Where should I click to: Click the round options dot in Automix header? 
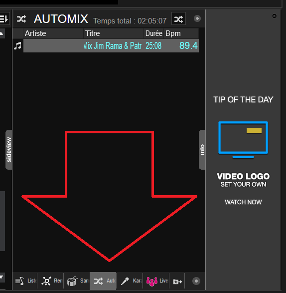pos(197,18)
